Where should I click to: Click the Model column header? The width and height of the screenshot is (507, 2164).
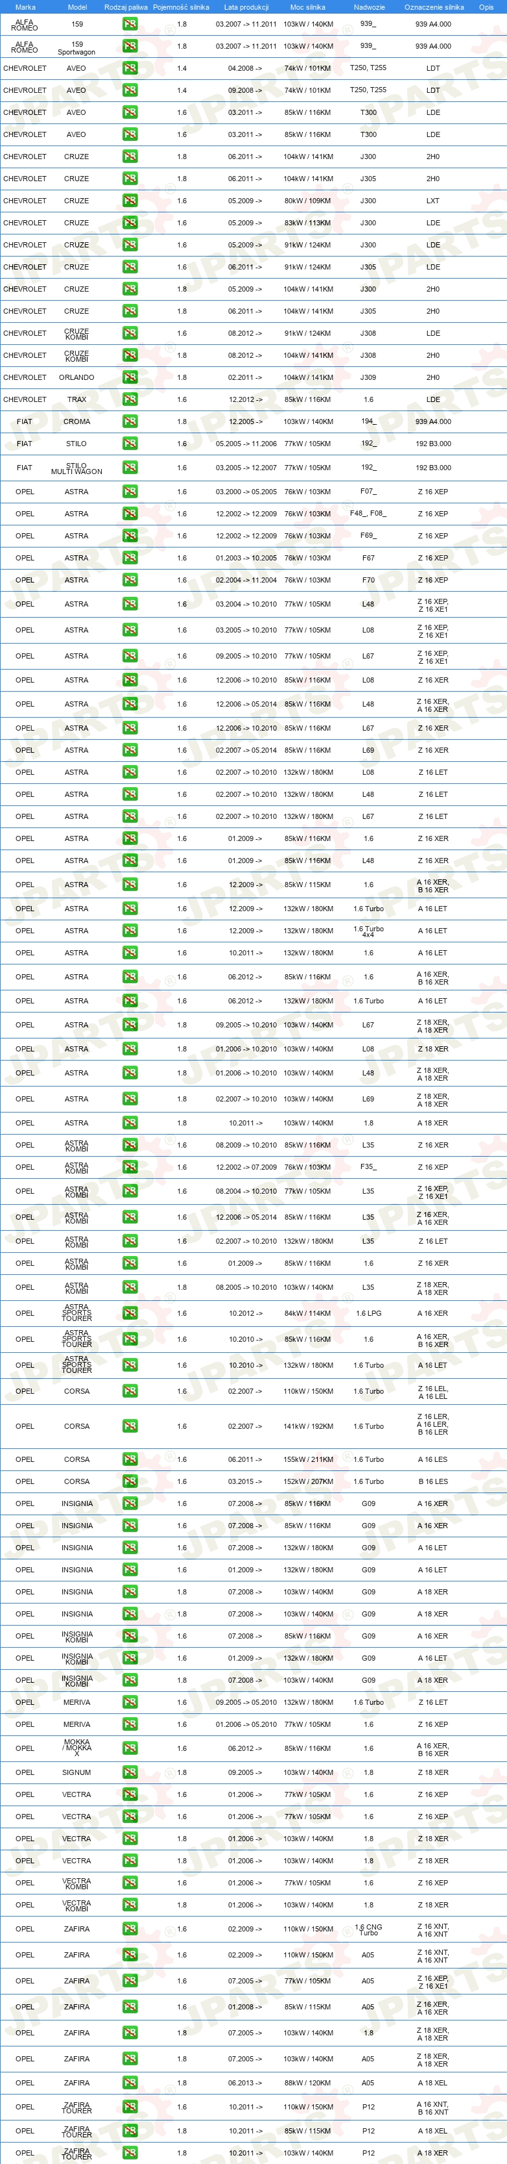77,6
